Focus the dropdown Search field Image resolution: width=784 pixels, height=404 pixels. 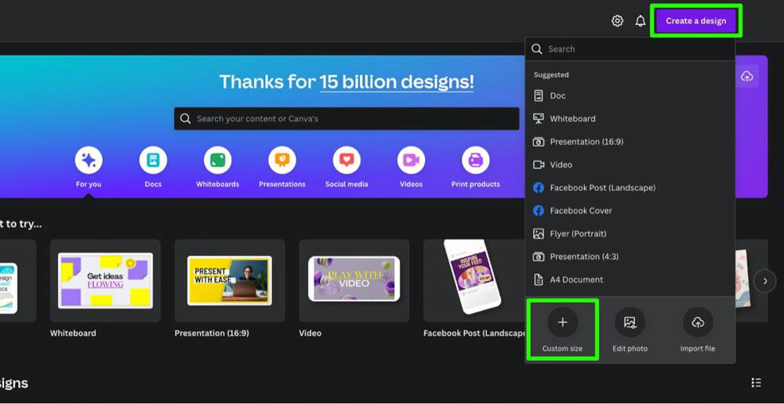[630, 49]
